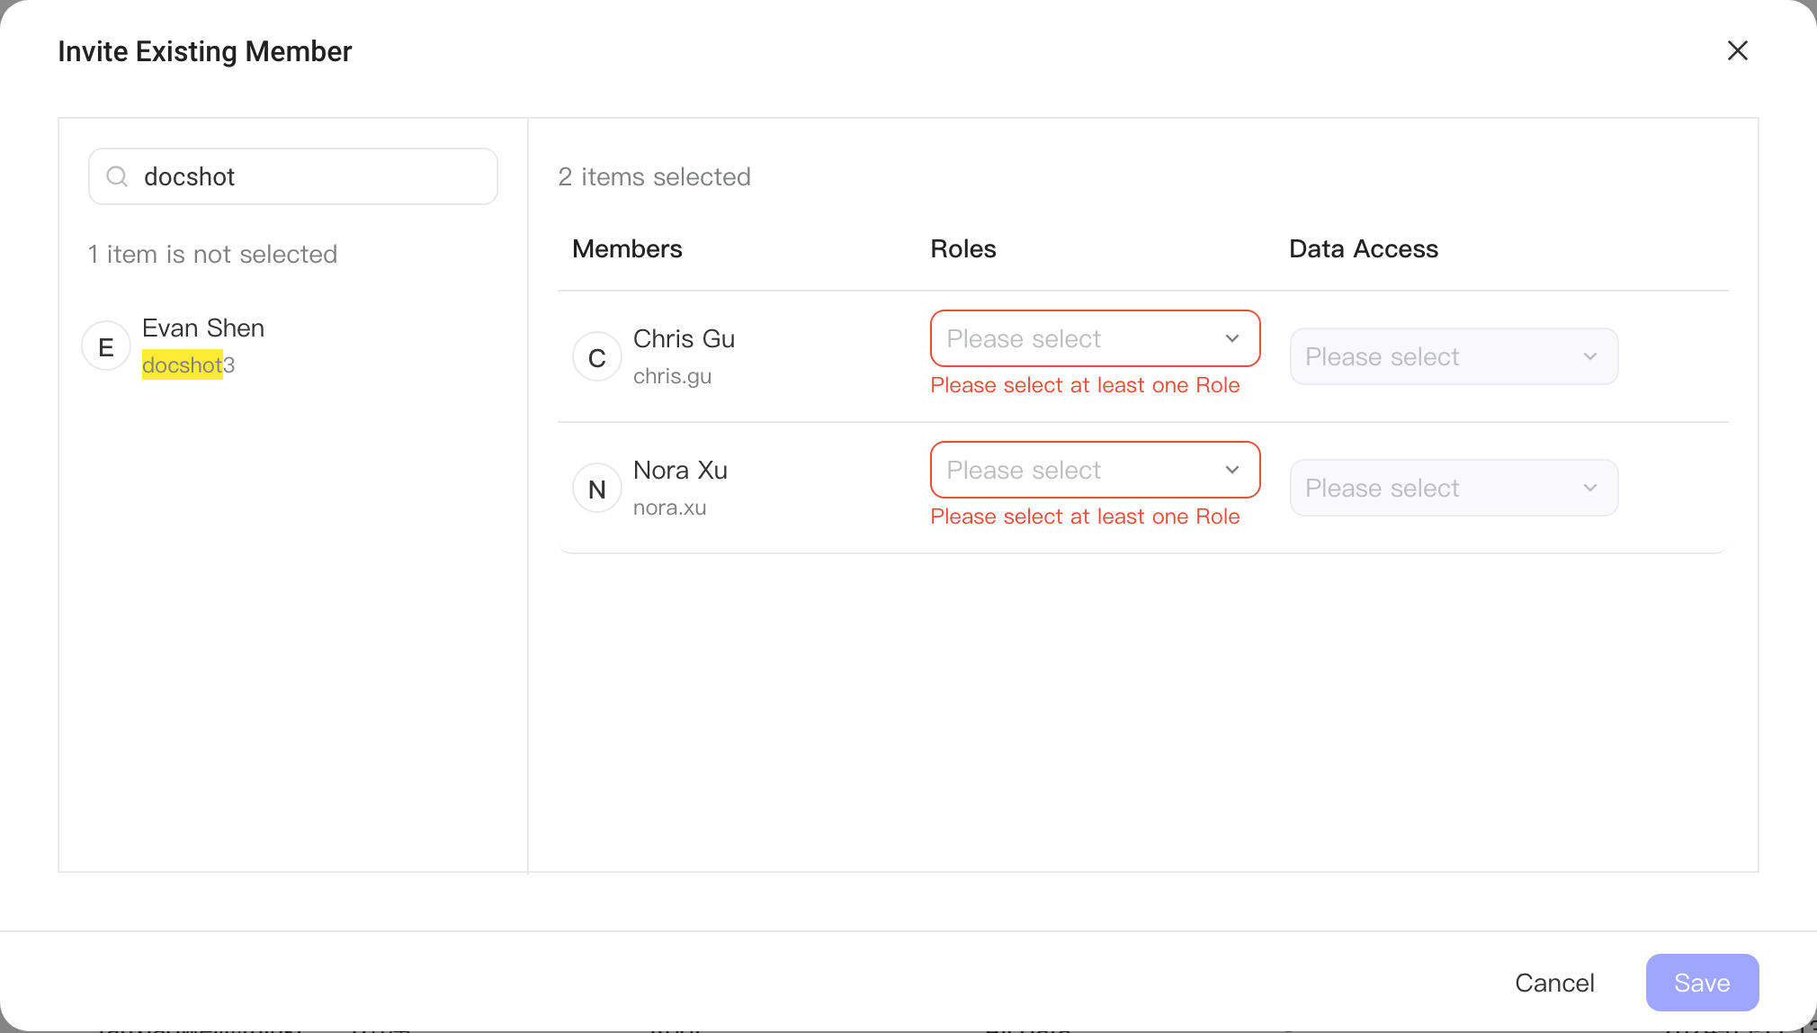1817x1033 pixels.
Task: Click the C avatar for Chris Gu
Action: pos(597,357)
